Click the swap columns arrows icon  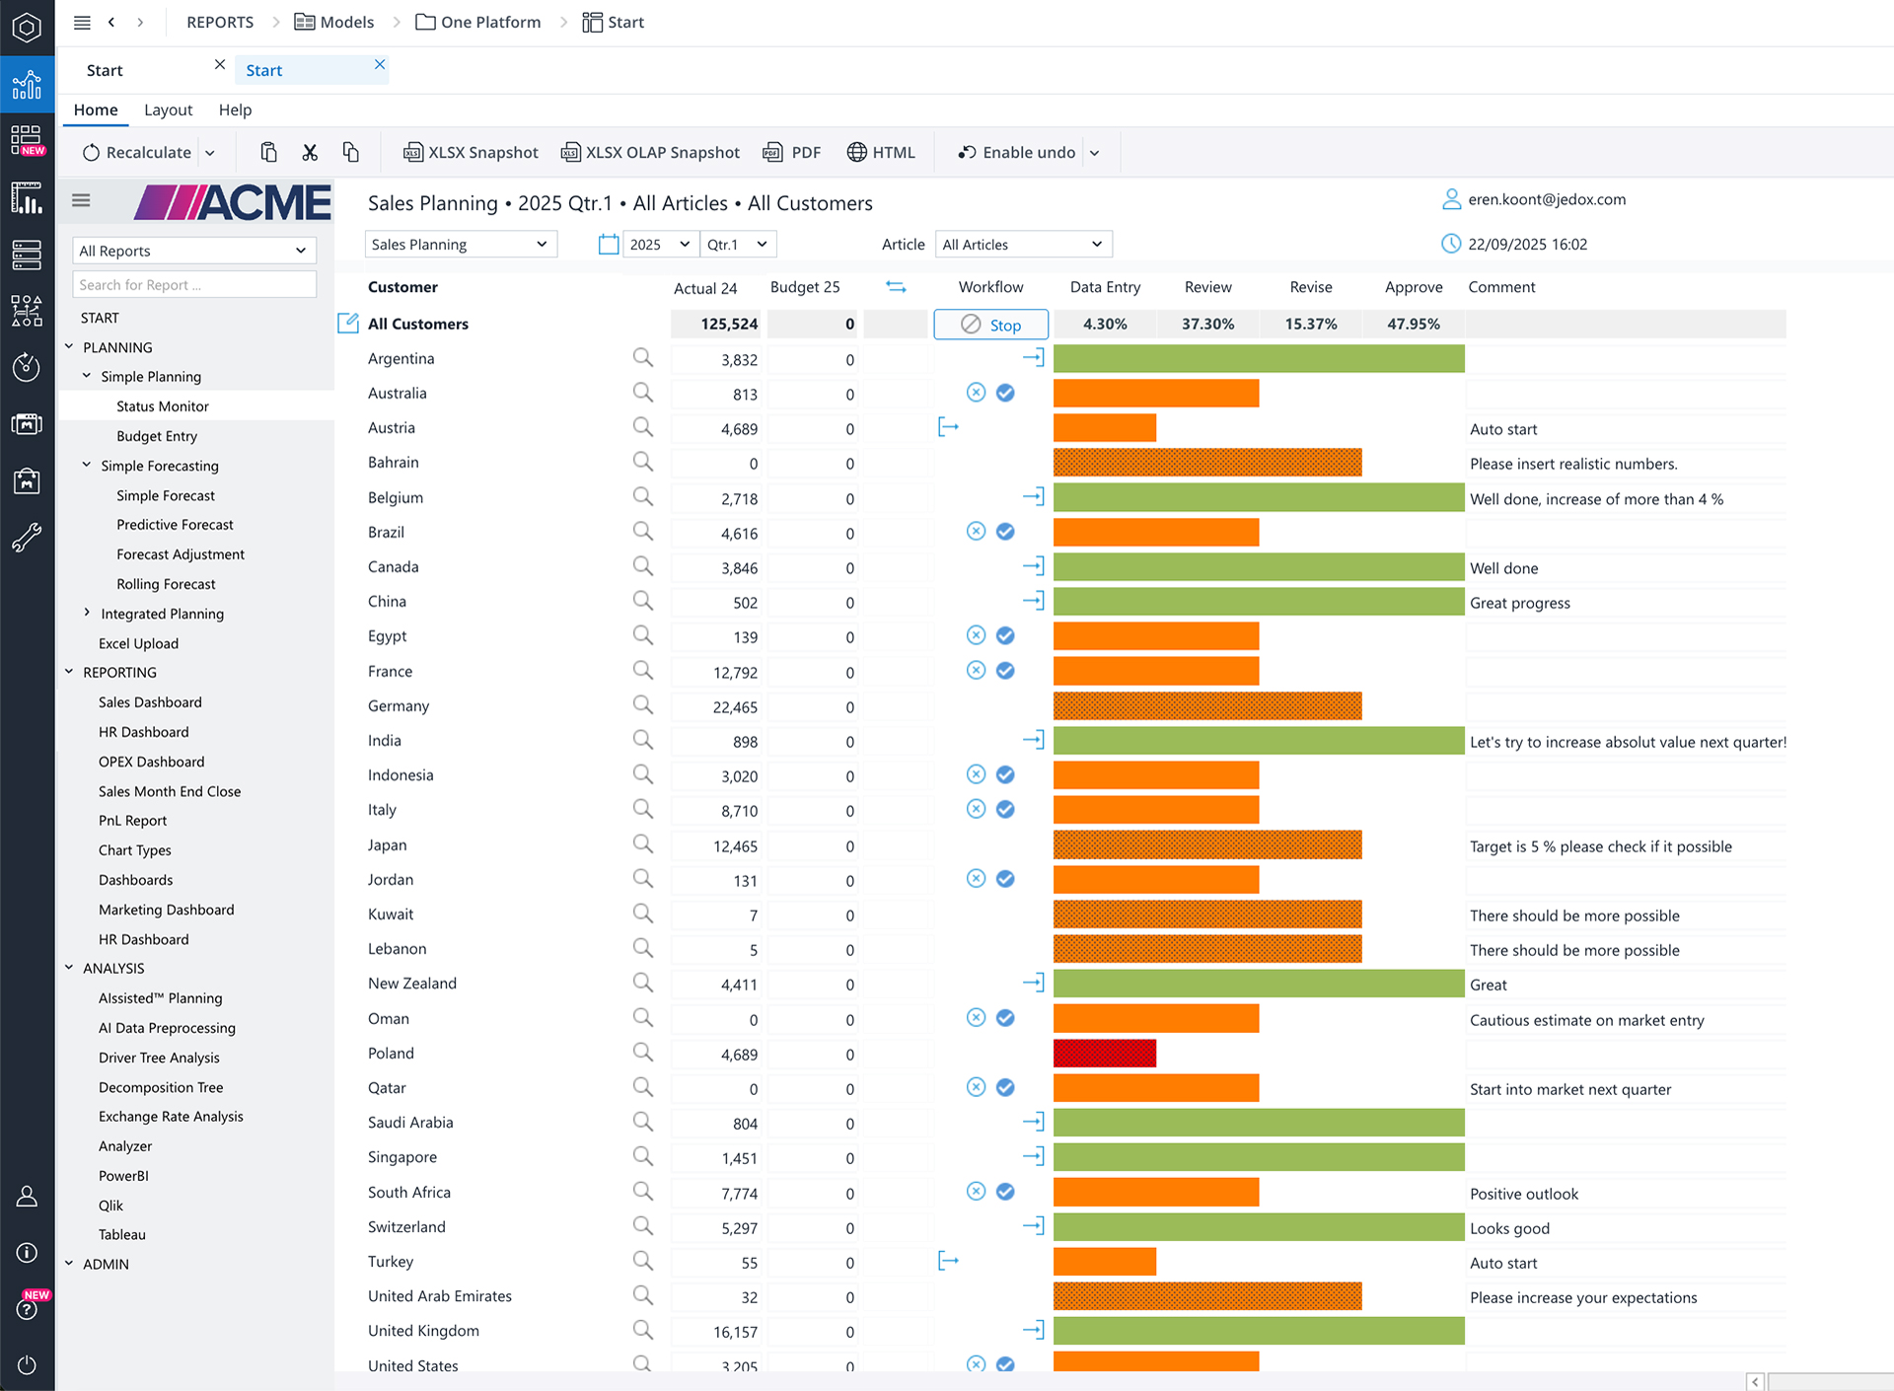[896, 287]
